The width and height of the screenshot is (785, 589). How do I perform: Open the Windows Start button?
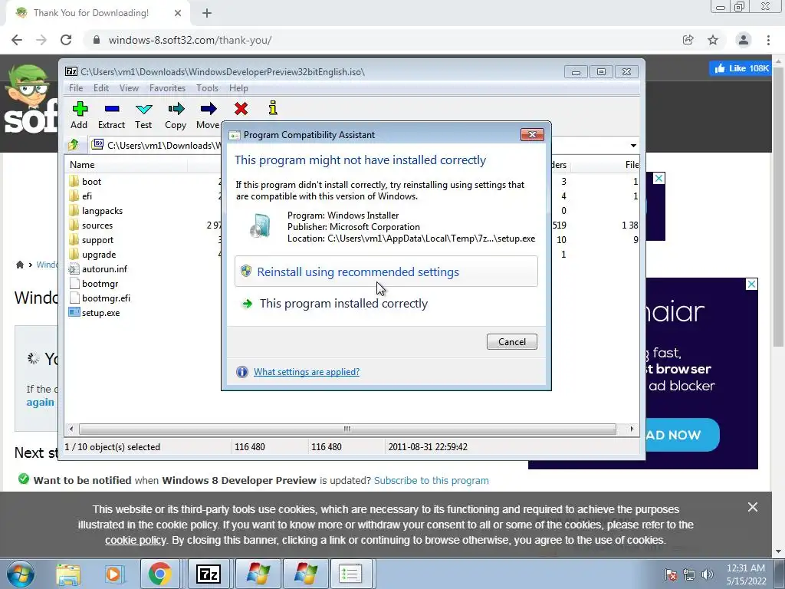coord(21,574)
